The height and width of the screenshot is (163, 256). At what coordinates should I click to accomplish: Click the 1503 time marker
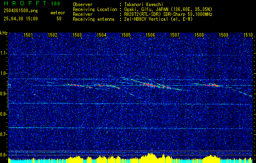(77, 35)
